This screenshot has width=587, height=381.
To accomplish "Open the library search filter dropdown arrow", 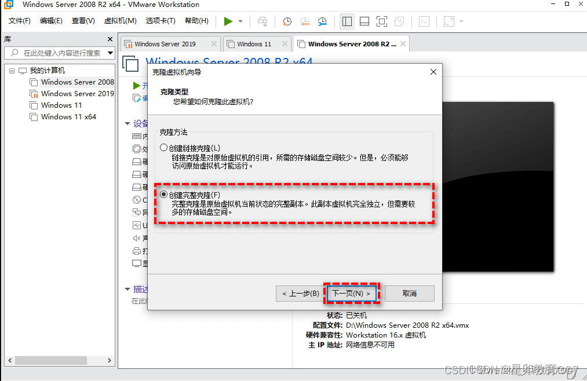I will pyautogui.click(x=110, y=53).
